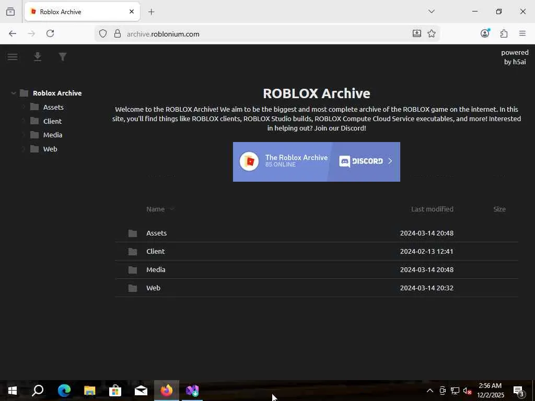This screenshot has height=401, width=535.
Task: Reload the page with refresh icon
Action: tap(50, 33)
